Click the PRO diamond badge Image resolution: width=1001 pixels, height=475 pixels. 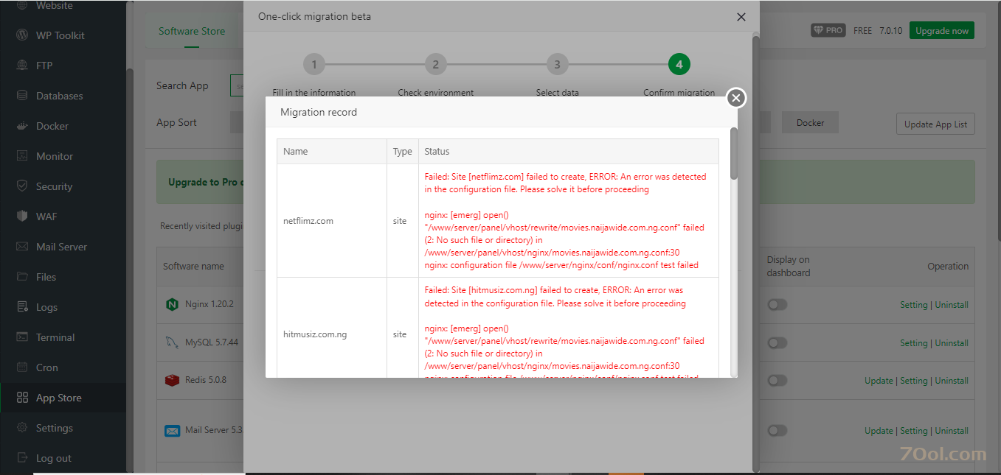coord(828,31)
